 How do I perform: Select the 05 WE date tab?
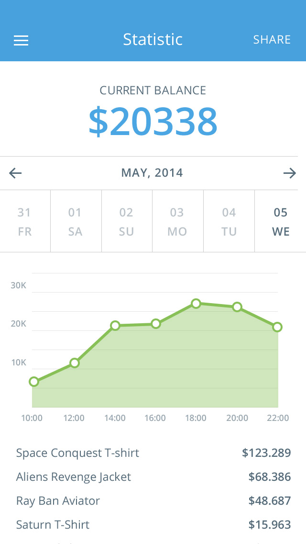click(x=281, y=222)
